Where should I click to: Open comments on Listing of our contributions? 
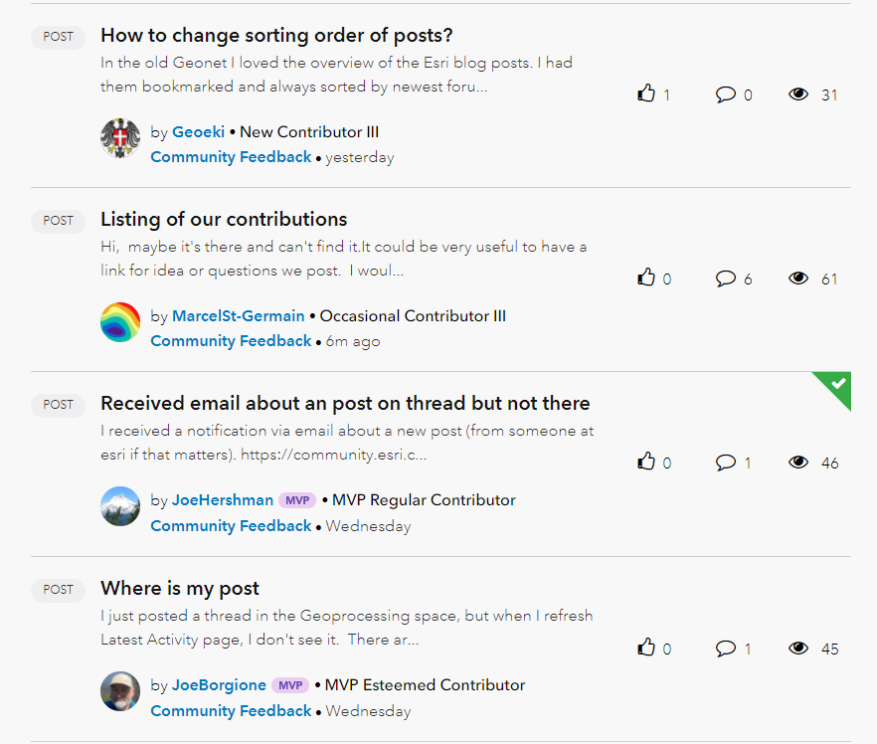[725, 278]
